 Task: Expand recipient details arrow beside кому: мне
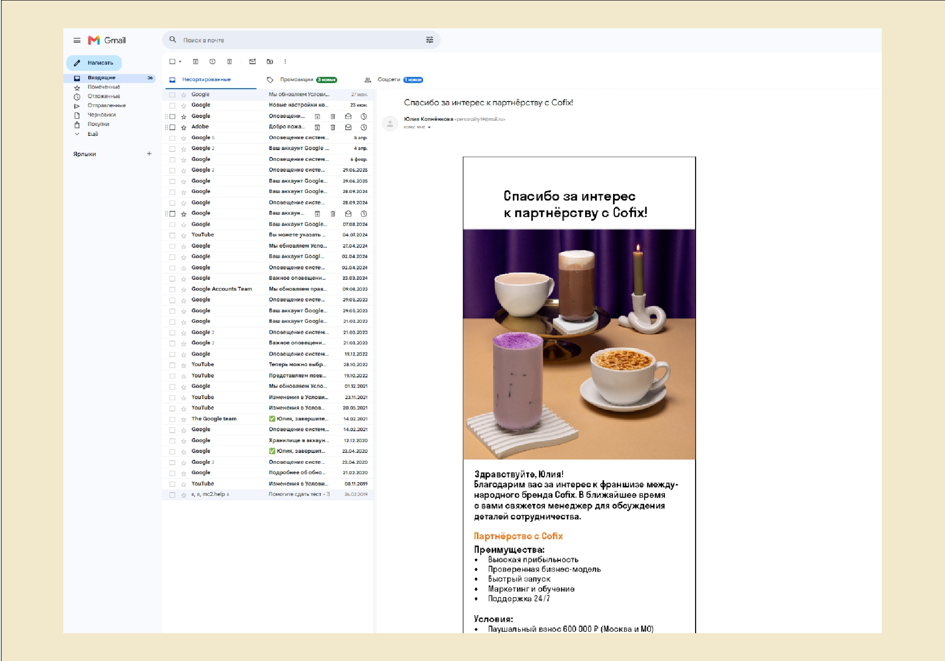click(429, 127)
